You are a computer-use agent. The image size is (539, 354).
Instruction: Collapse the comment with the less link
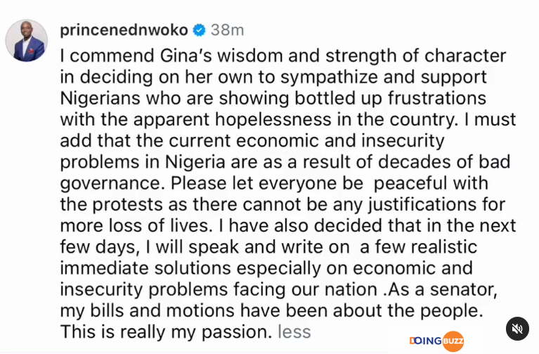point(294,332)
